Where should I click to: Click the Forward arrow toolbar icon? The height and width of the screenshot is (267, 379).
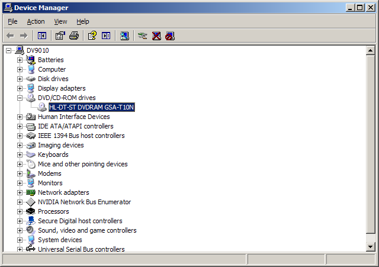(24, 36)
